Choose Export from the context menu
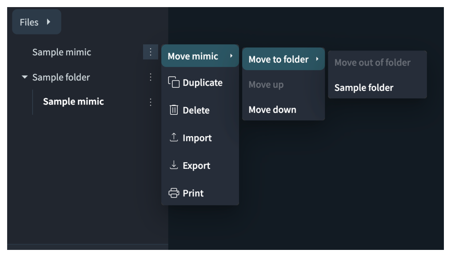451x257 pixels. [200, 166]
